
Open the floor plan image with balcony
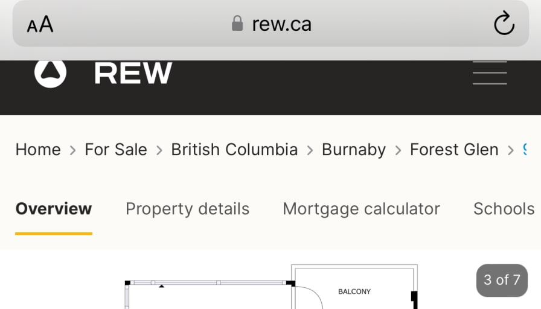point(271,287)
